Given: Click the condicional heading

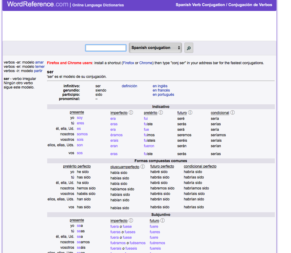Looking at the screenshot, I should click(220, 113).
